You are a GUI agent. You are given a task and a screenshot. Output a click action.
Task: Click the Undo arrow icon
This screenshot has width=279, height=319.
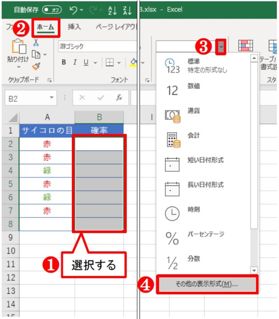pos(74,10)
